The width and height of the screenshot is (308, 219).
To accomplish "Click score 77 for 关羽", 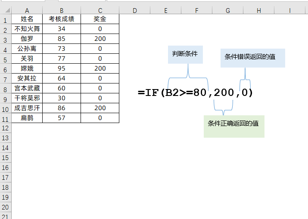I will [62, 59].
